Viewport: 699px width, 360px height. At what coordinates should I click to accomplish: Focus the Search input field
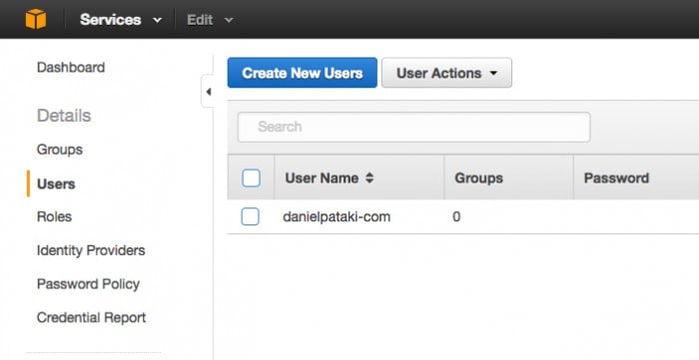413,127
